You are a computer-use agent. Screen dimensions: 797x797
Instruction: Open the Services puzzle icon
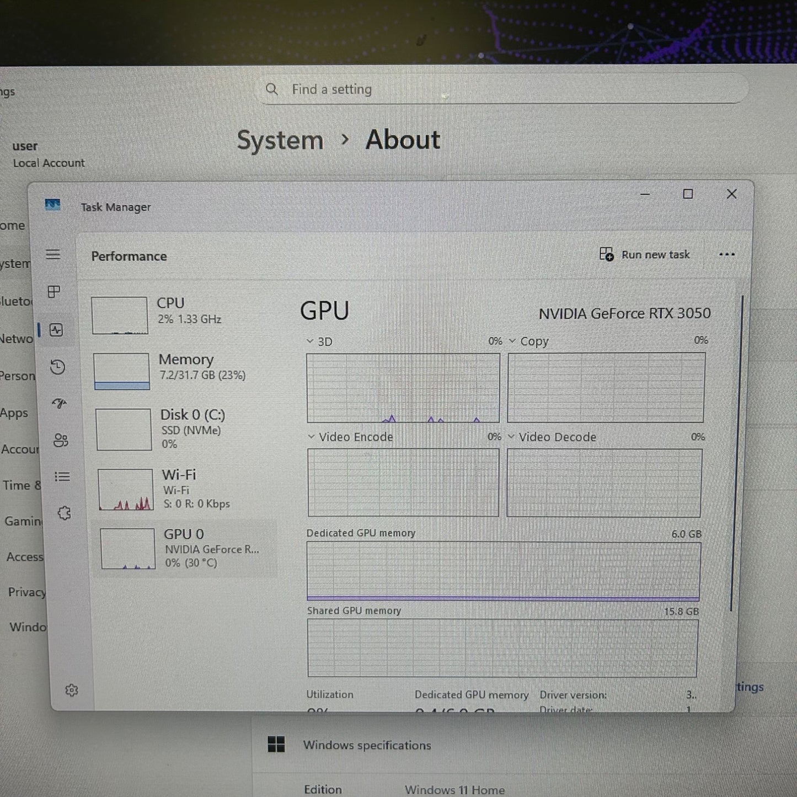click(64, 513)
